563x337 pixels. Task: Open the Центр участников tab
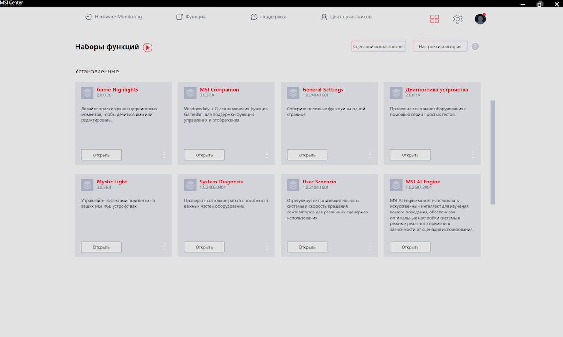pyautogui.click(x=346, y=17)
